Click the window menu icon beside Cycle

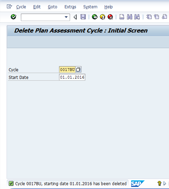point(9,7)
